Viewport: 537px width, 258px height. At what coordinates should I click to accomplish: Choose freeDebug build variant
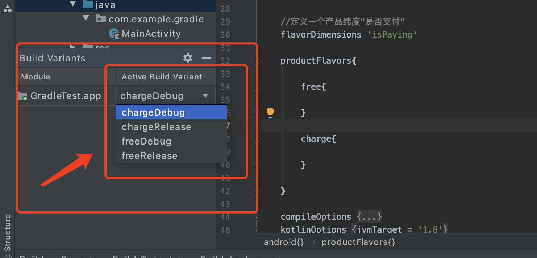[x=146, y=142]
